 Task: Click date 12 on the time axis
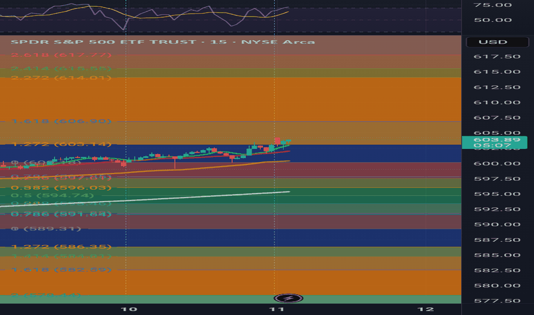[426, 309]
